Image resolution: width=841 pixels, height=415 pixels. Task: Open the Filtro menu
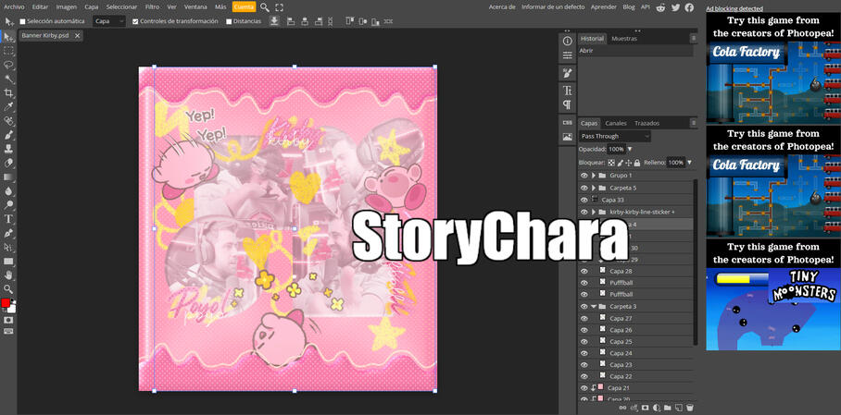[x=152, y=6]
